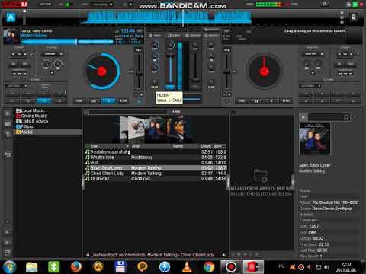
Task: Open deck B pads mode dropdown
Action: [310, 86]
